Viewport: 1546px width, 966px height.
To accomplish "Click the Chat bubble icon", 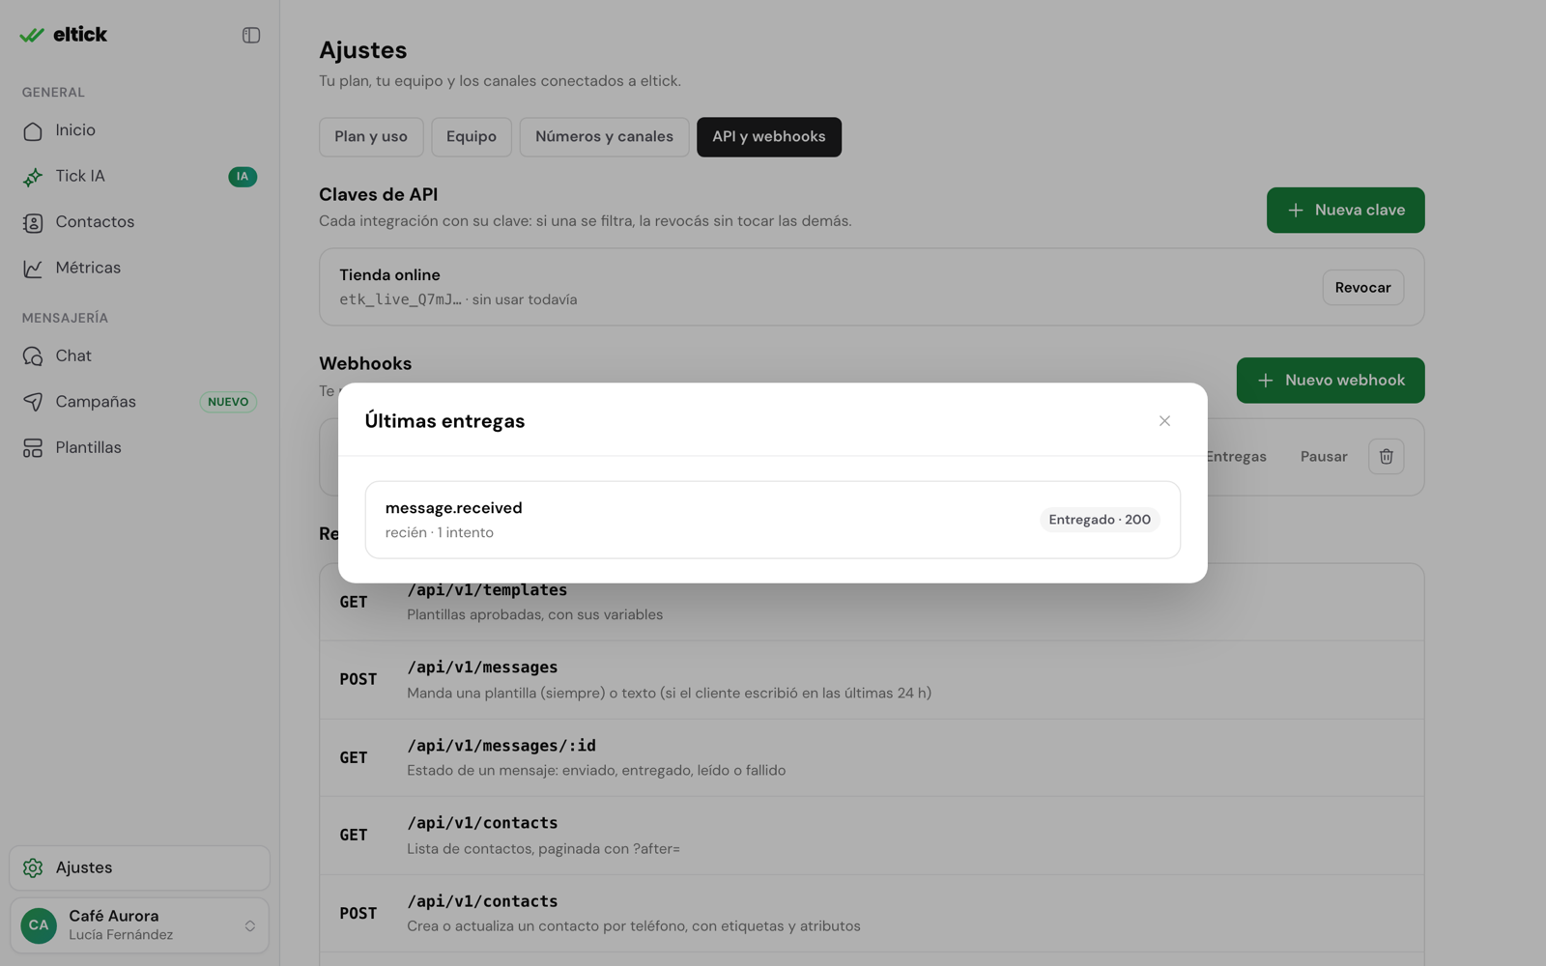I will [33, 355].
